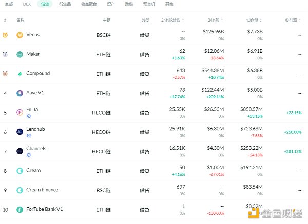
Task: Click Channels' $253.22M locked value
Action: tap(252, 148)
